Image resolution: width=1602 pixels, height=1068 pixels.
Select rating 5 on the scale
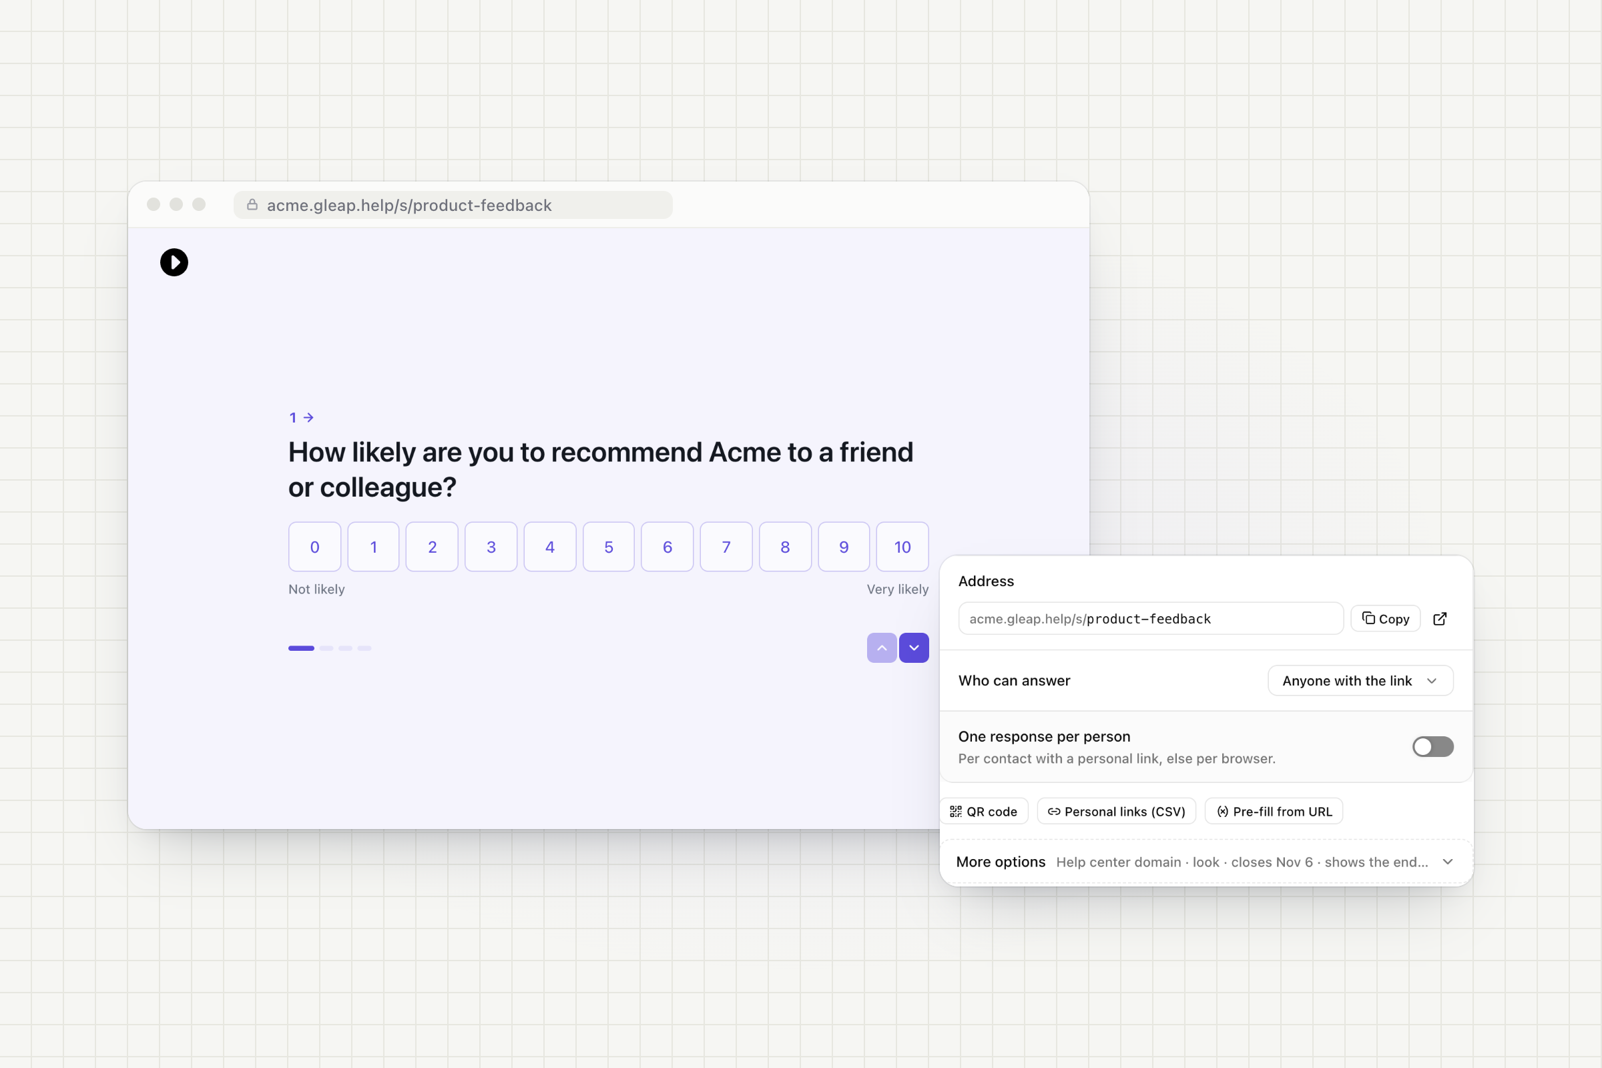coord(609,547)
